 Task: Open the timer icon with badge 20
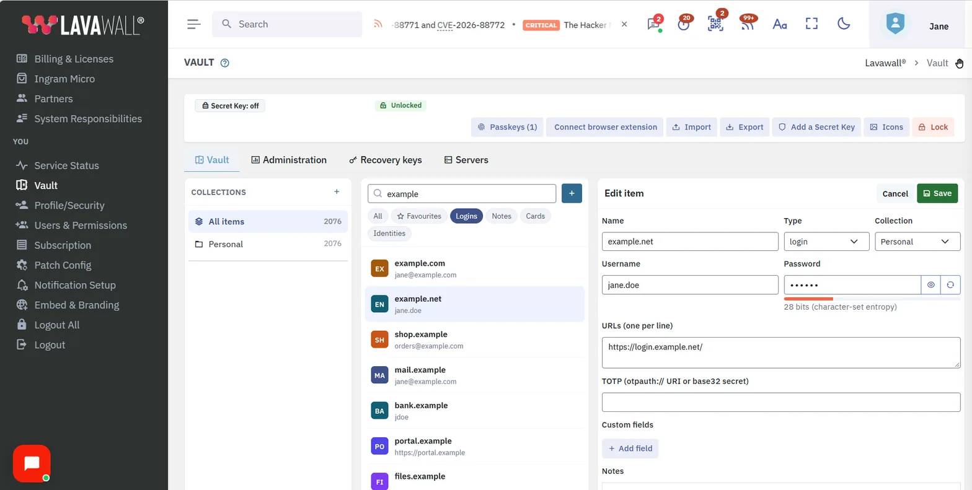(684, 24)
